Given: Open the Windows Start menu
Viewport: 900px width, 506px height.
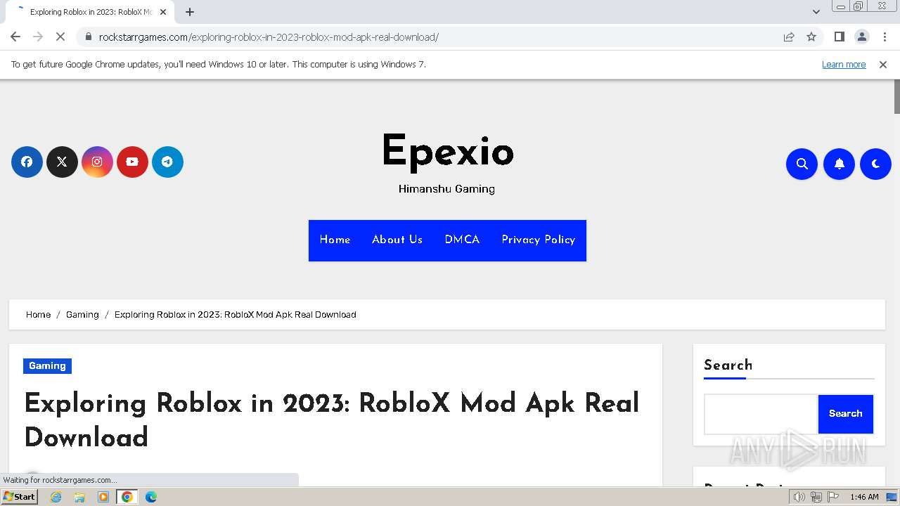Looking at the screenshot, I should tap(20, 497).
